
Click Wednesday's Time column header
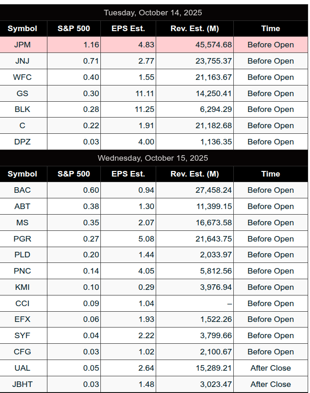click(x=270, y=174)
